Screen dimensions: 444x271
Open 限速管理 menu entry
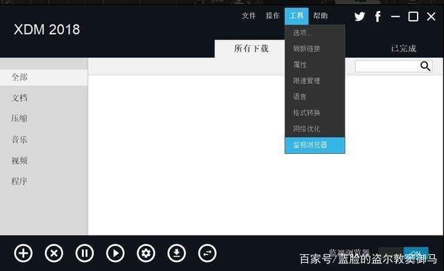314,81
